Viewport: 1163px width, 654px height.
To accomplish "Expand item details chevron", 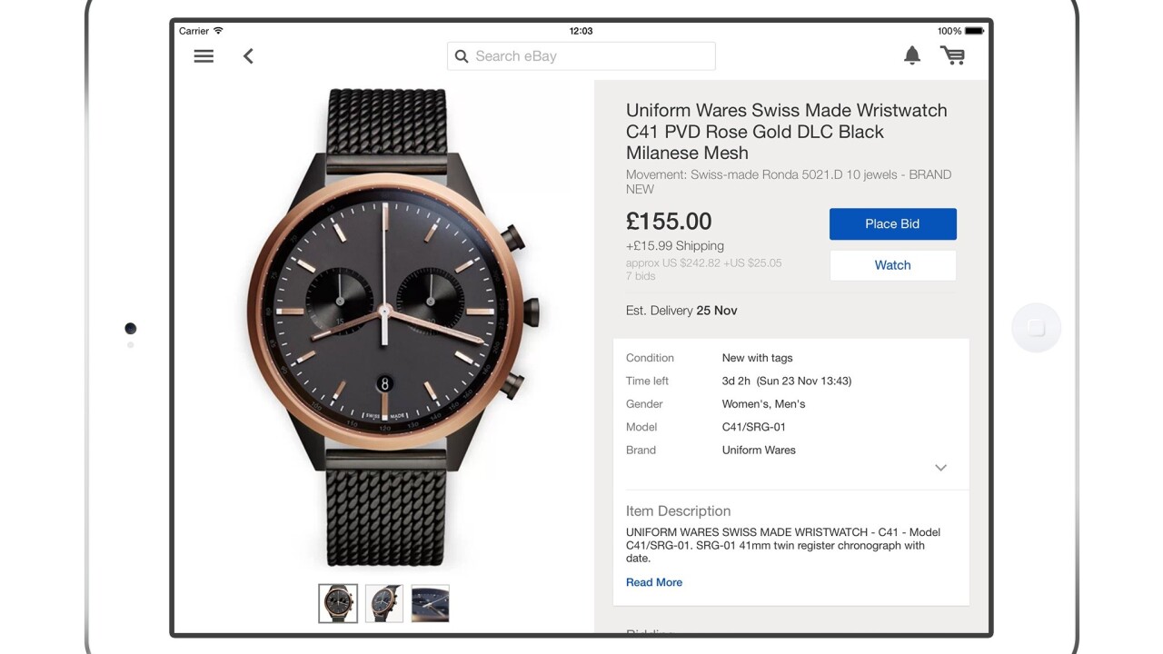I will click(940, 468).
